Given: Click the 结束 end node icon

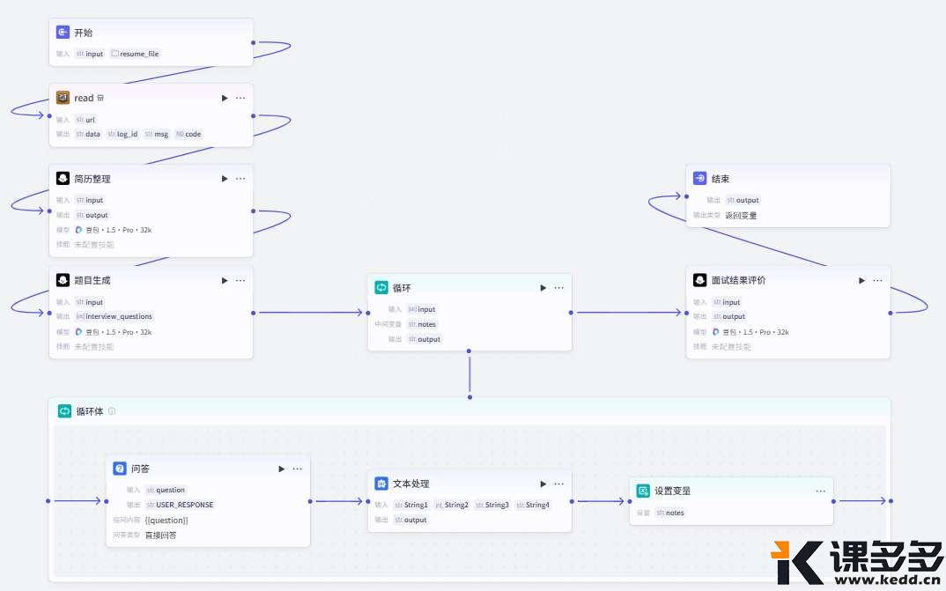Looking at the screenshot, I should tap(699, 179).
